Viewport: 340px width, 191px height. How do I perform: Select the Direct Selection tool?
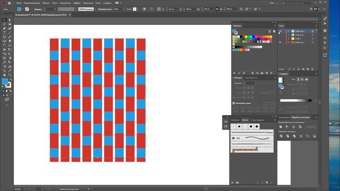coord(10,20)
